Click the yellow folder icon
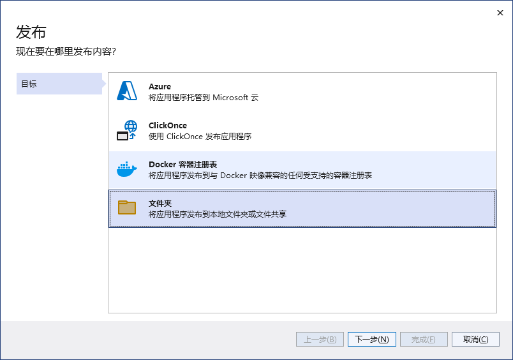Image resolution: width=513 pixels, height=360 pixels. click(x=127, y=207)
